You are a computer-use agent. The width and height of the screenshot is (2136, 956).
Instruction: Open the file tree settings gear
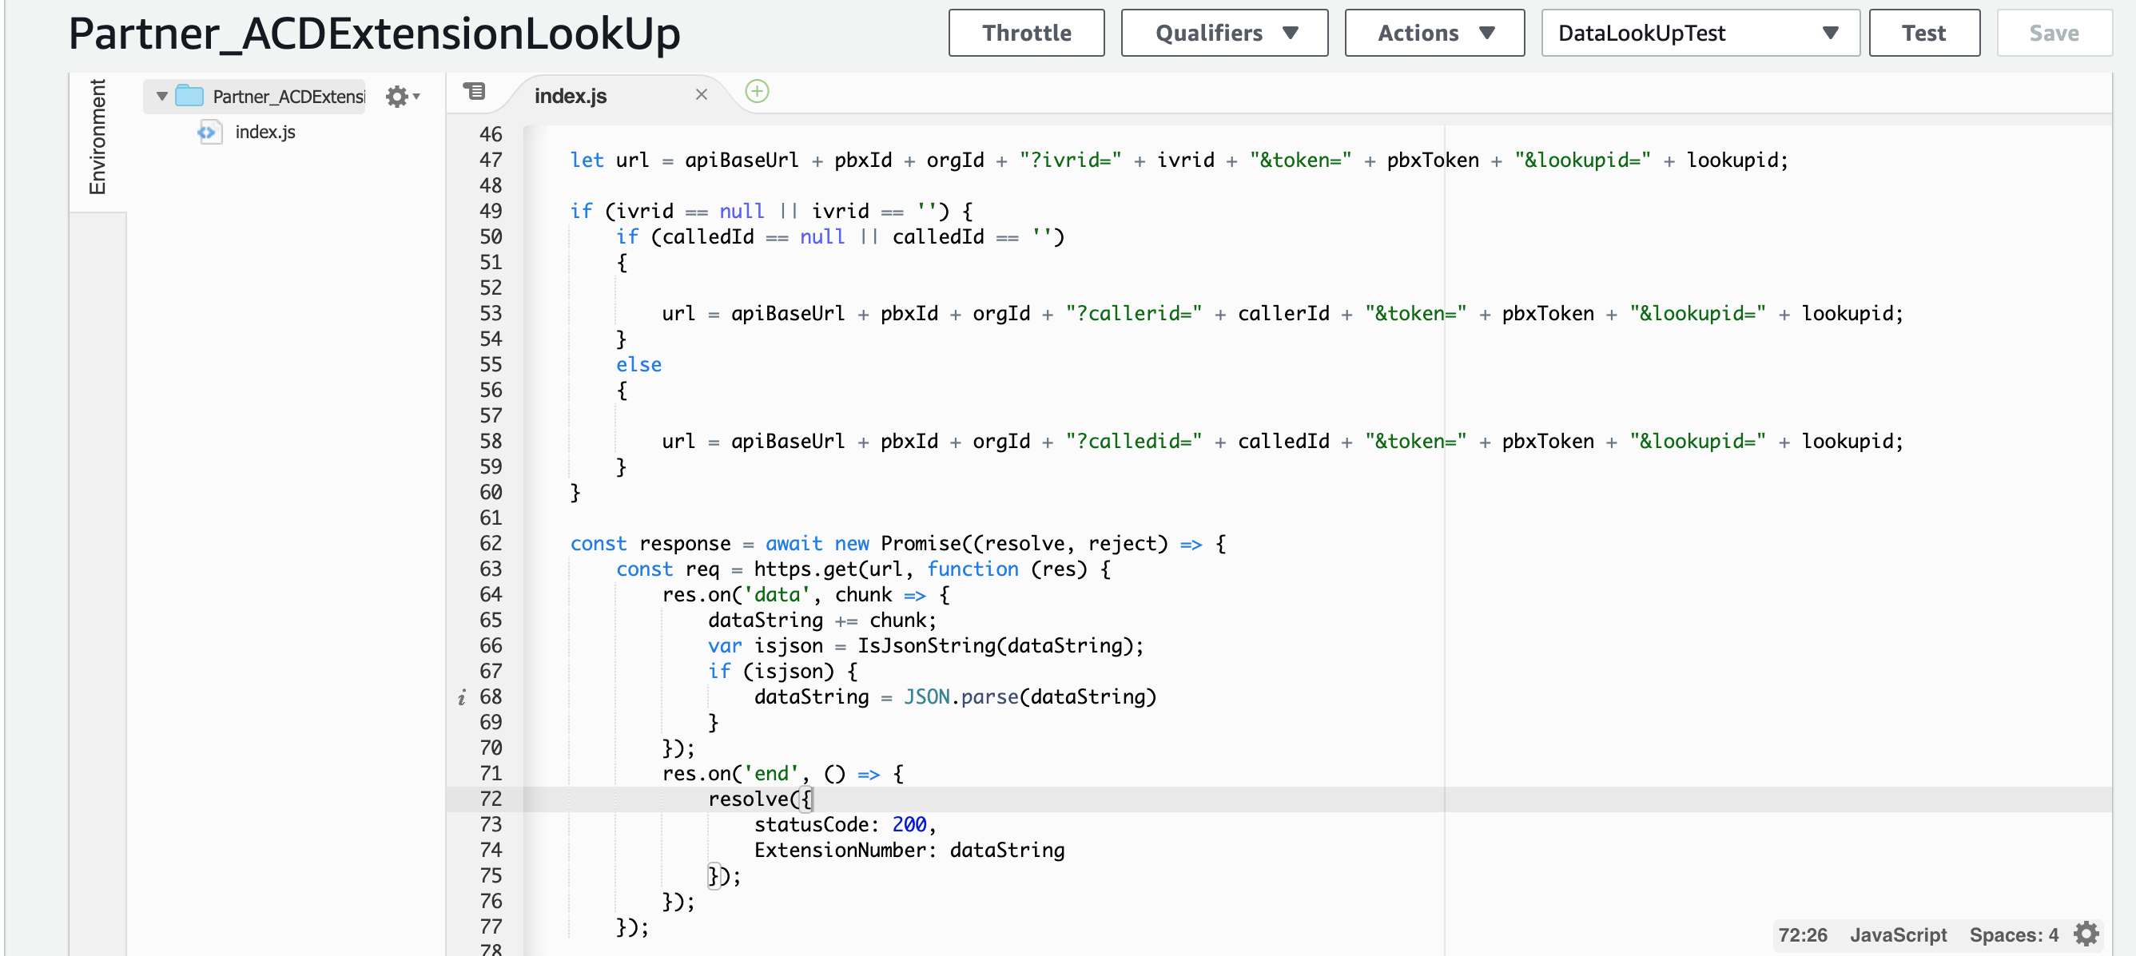click(402, 97)
